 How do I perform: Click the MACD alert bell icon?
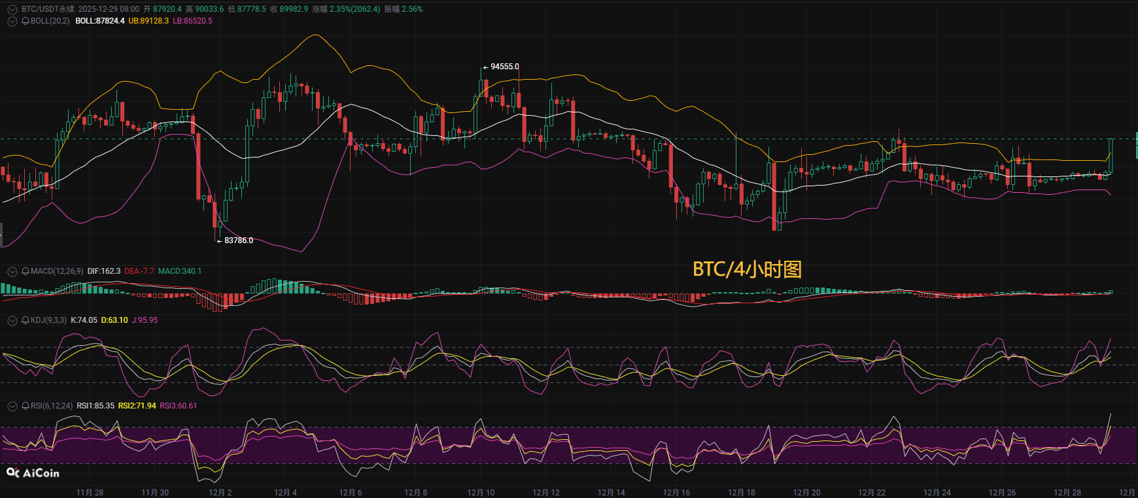tap(26, 271)
